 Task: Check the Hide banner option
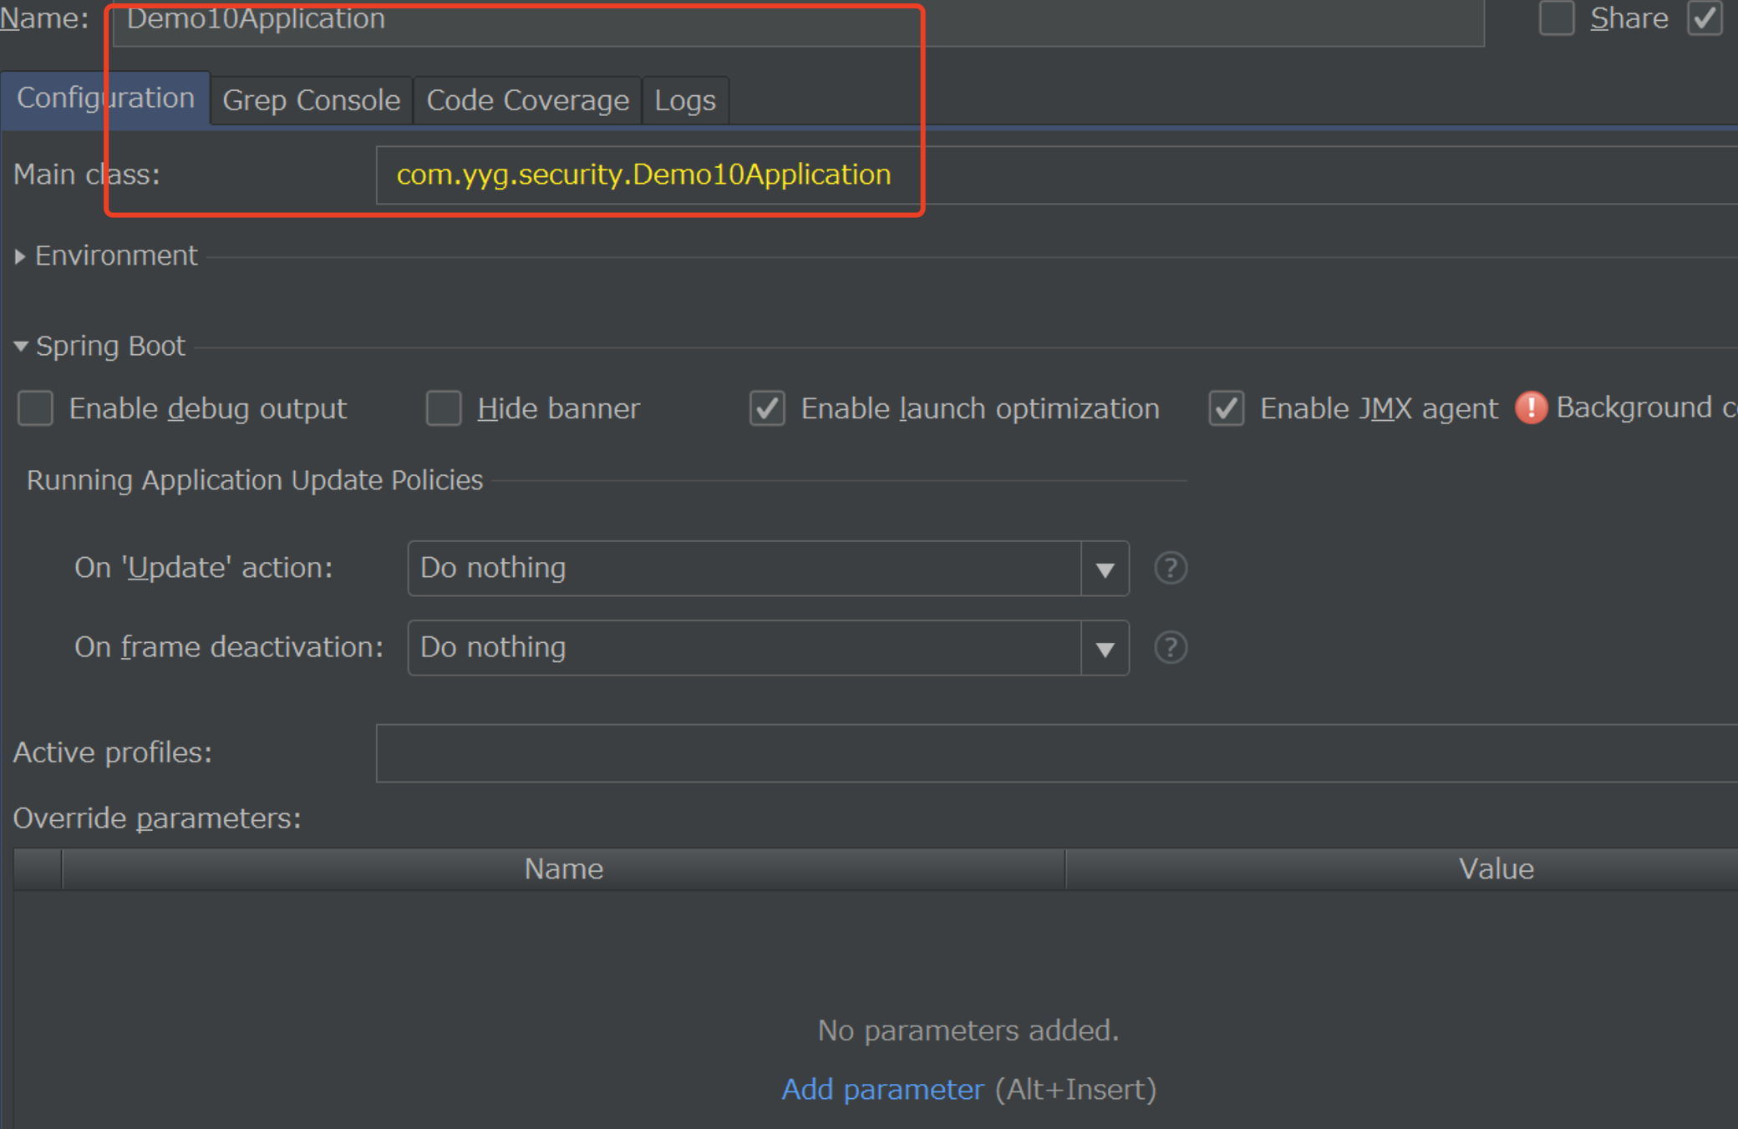point(444,408)
